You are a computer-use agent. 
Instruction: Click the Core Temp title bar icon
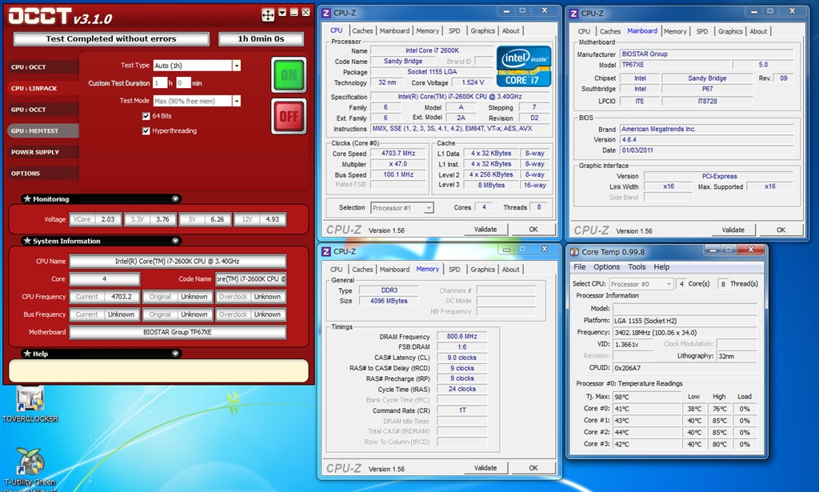(574, 252)
